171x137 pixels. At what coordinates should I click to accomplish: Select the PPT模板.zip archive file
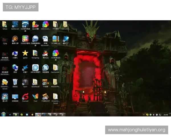point(56,39)
